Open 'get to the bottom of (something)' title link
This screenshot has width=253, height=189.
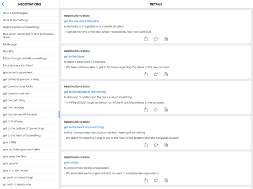[x=85, y=92]
